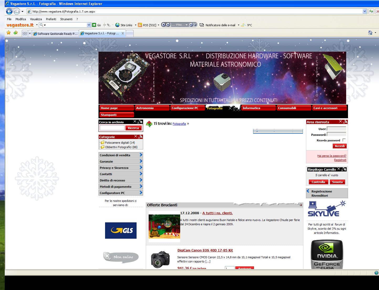Open the Informatica site section
Viewport: 379px width, 290px height.
coord(258,108)
